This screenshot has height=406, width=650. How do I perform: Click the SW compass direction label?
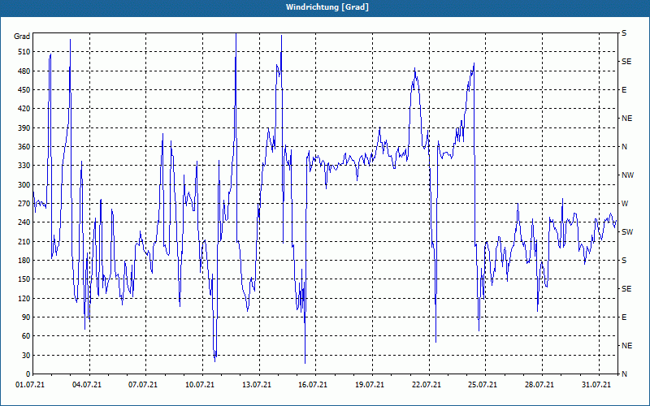[x=627, y=232]
